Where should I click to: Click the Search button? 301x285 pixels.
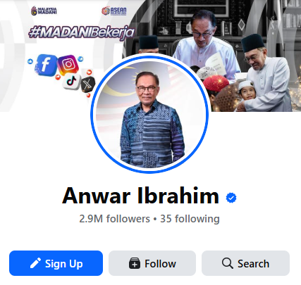click(245, 263)
